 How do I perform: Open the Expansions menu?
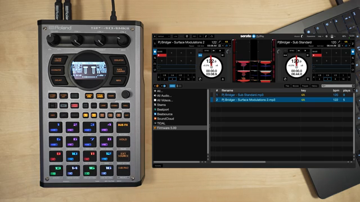click(311, 36)
